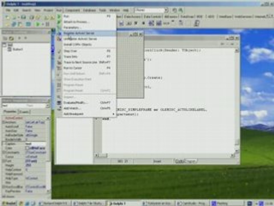Open the Object Inspector component selector
Screen dimensions: 274x206
(x=26, y=106)
